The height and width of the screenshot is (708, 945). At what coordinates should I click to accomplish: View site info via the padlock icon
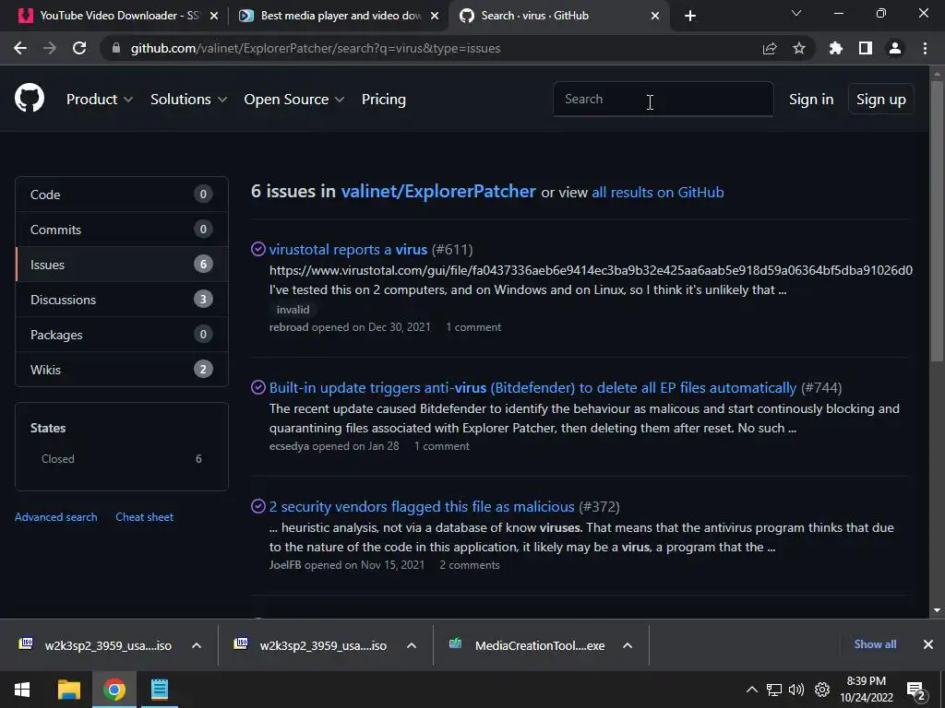(115, 48)
